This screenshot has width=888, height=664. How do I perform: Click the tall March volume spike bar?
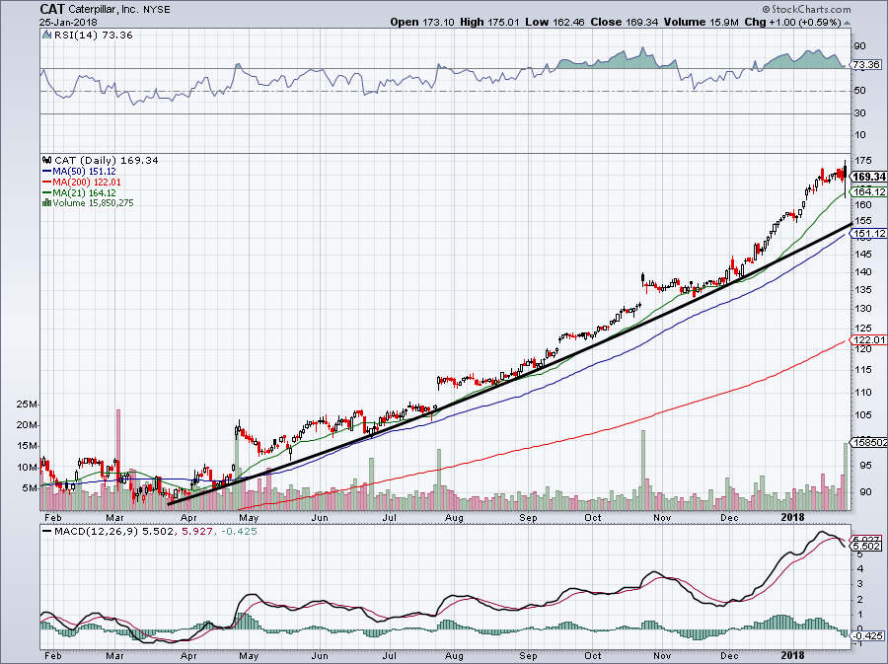coord(118,459)
